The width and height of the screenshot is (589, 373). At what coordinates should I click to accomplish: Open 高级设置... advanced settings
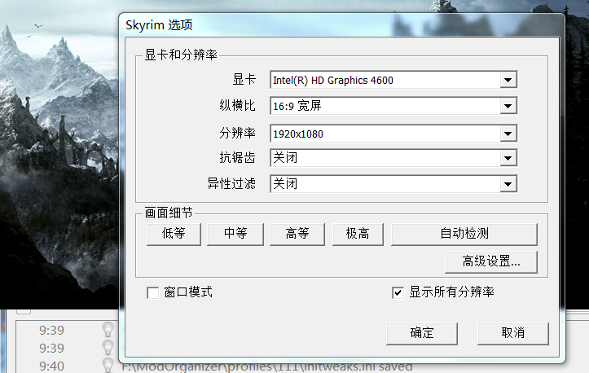pyautogui.click(x=491, y=261)
